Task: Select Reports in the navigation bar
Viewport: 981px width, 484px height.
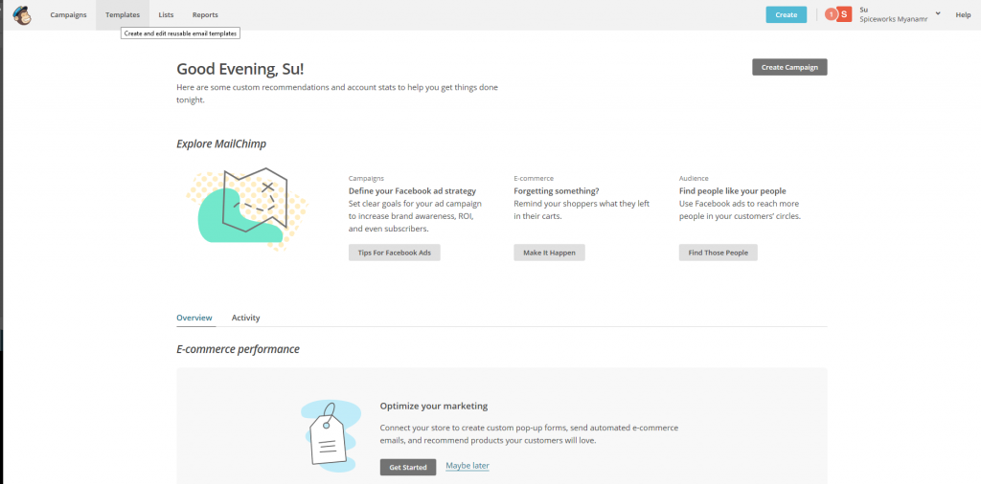Action: click(x=205, y=15)
